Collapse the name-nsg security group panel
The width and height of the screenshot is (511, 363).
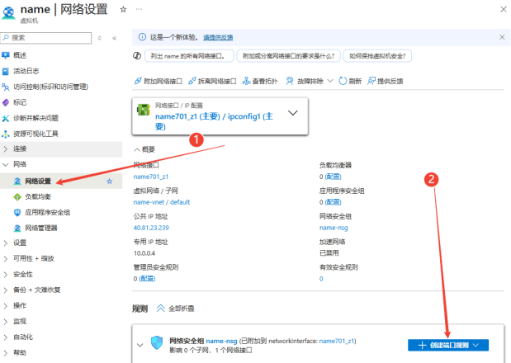click(137, 344)
